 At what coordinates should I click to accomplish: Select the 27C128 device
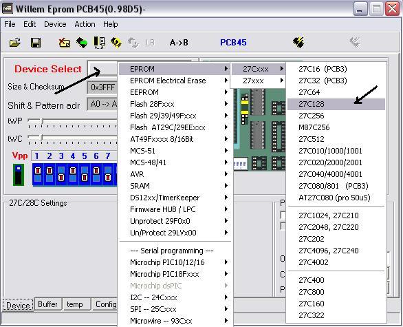click(336, 104)
